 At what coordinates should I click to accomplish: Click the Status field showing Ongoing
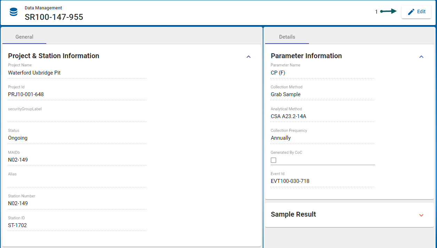click(77, 138)
